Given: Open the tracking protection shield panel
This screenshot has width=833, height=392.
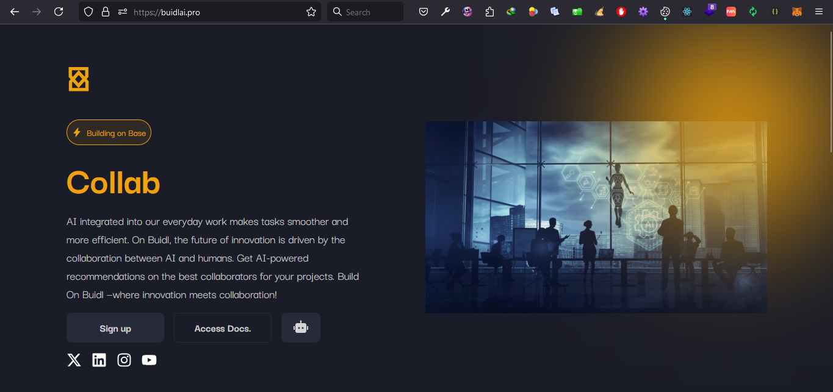Looking at the screenshot, I should [88, 12].
